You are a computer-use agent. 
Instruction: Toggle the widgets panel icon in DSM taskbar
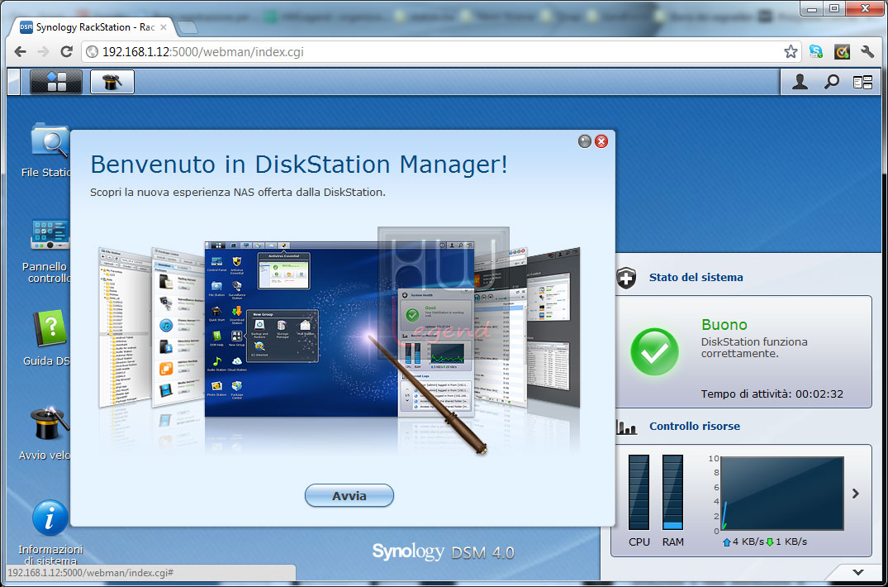(x=862, y=82)
